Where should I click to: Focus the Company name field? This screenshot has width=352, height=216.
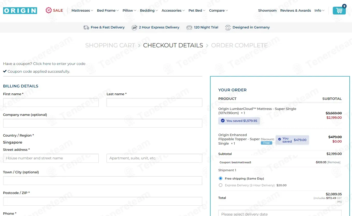[103, 123]
